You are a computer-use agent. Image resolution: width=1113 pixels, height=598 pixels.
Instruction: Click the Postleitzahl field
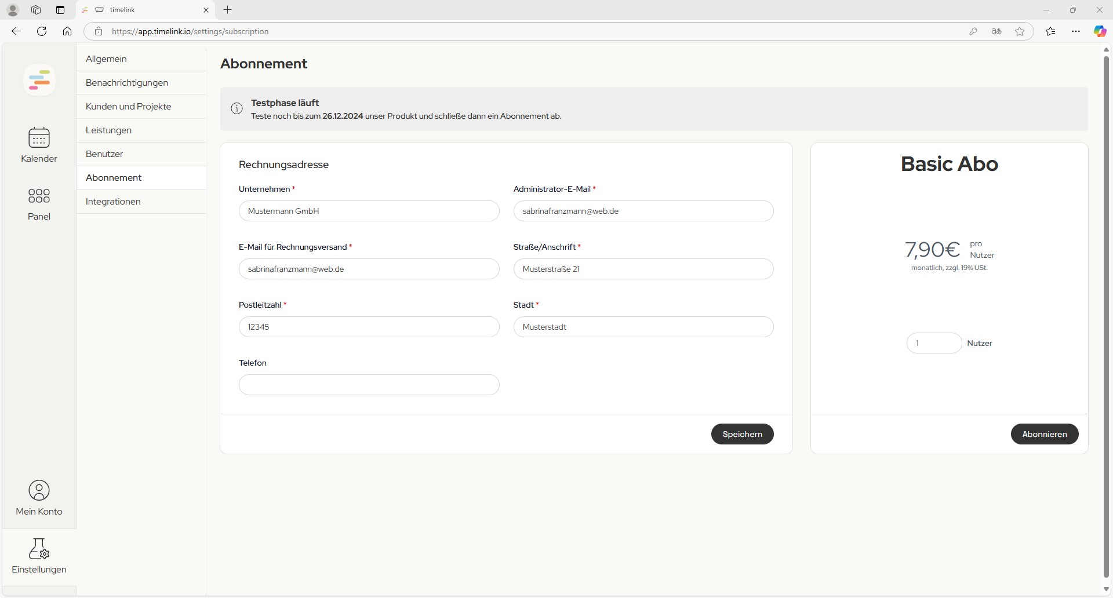coord(369,327)
